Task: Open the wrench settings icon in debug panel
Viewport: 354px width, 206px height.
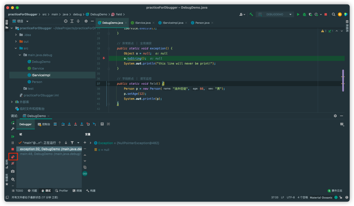Action: 13,129
